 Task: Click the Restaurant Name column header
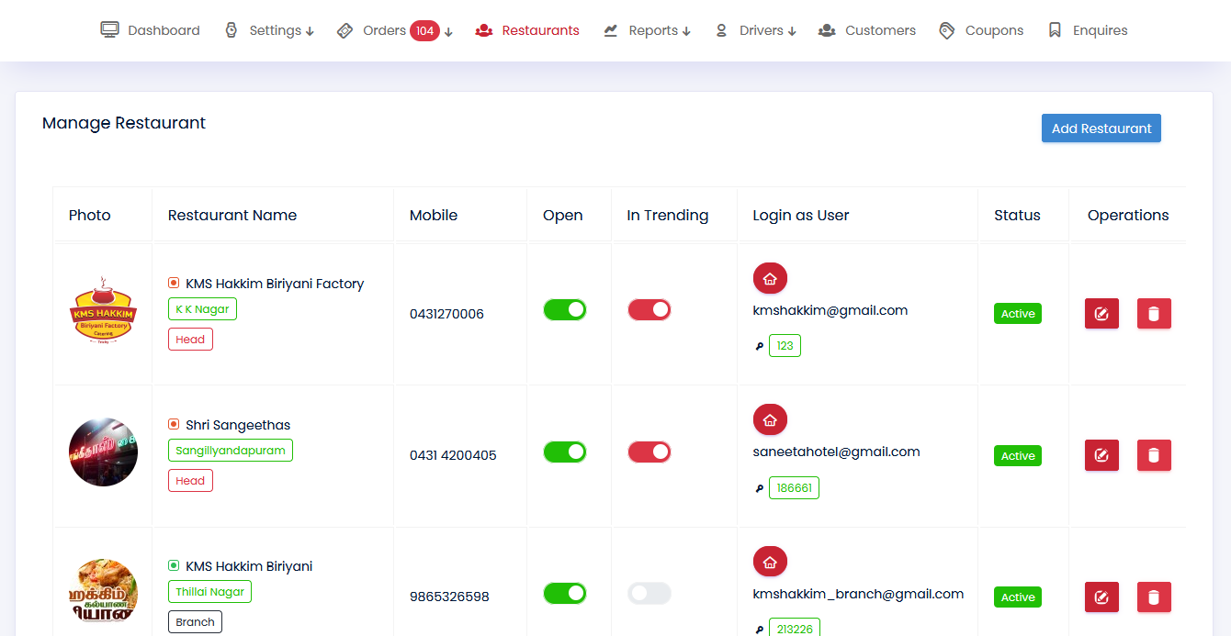click(x=232, y=216)
